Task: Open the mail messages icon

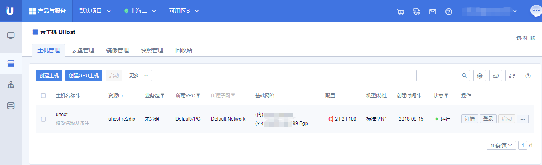Action: point(432,12)
